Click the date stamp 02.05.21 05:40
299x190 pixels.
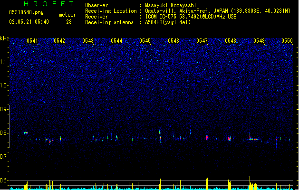click(x=29, y=22)
